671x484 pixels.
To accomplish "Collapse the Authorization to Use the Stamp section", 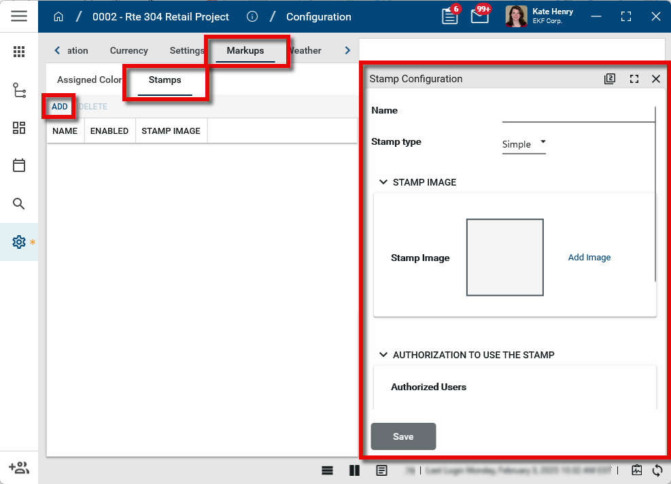I will tap(384, 355).
